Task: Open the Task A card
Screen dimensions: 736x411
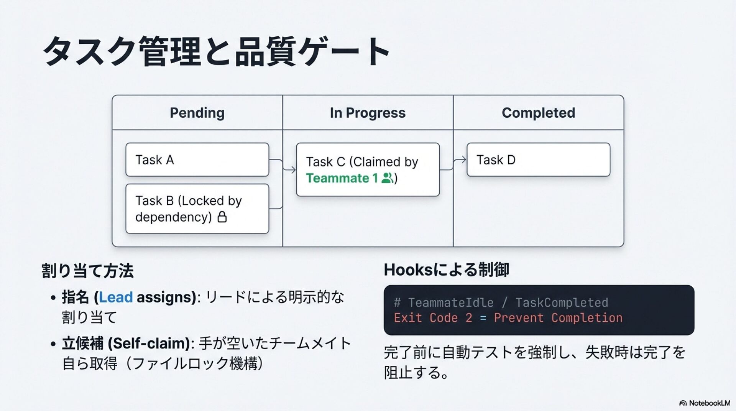Action: (x=197, y=160)
